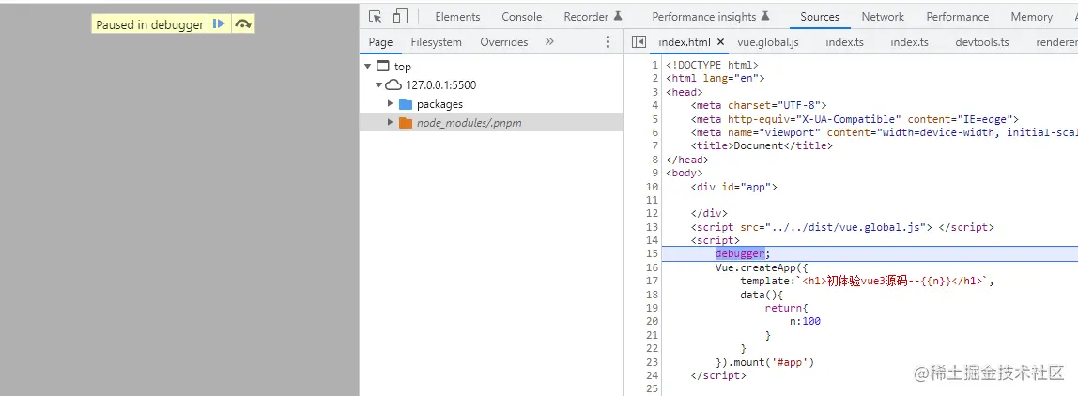
Task: Resume script execution in paused overlay
Action: (x=219, y=24)
